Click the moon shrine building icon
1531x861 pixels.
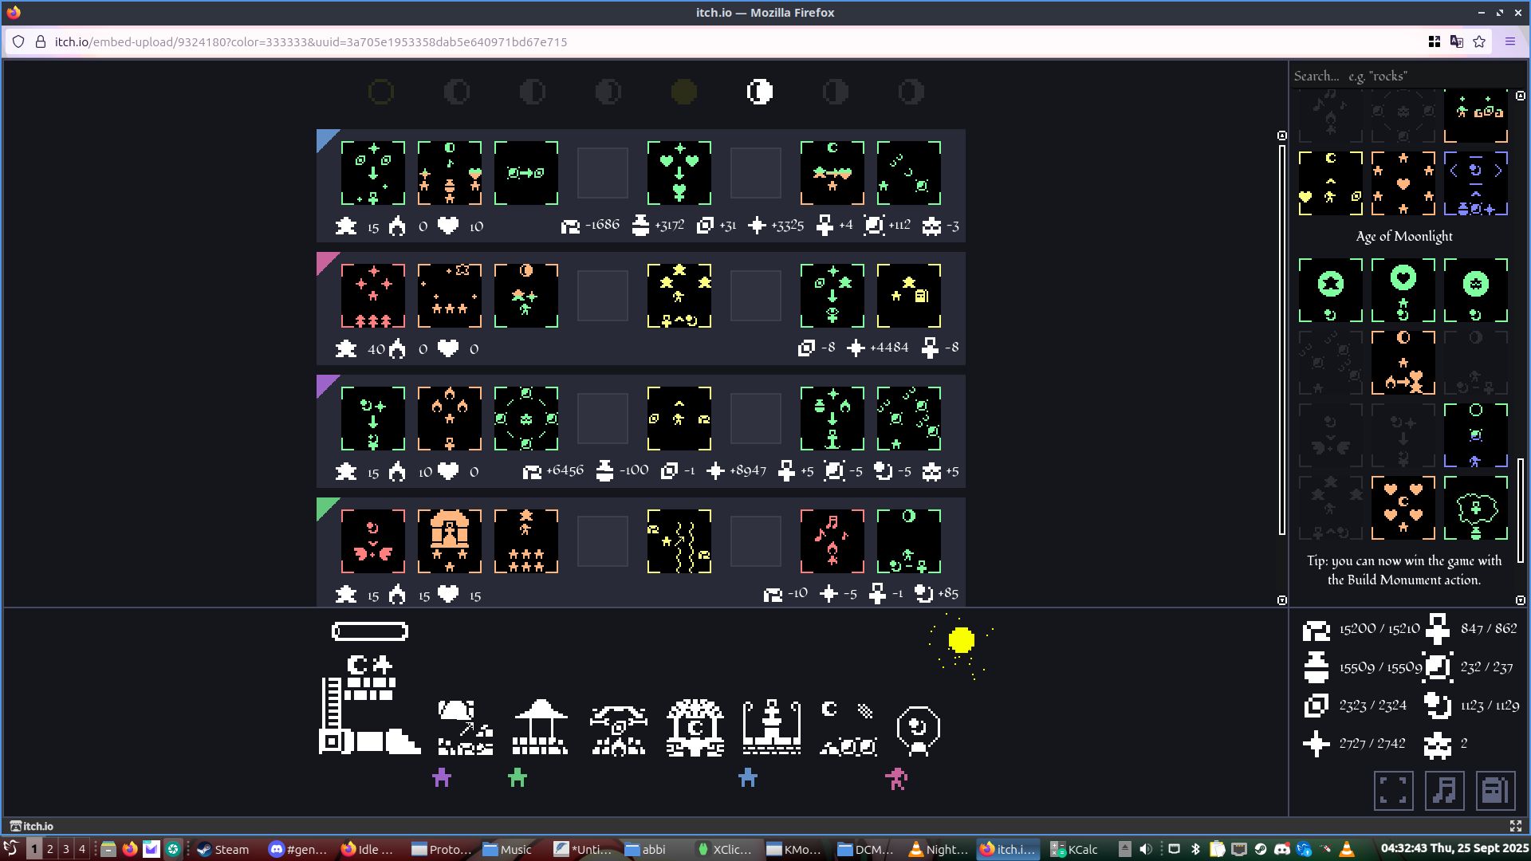coord(695,727)
